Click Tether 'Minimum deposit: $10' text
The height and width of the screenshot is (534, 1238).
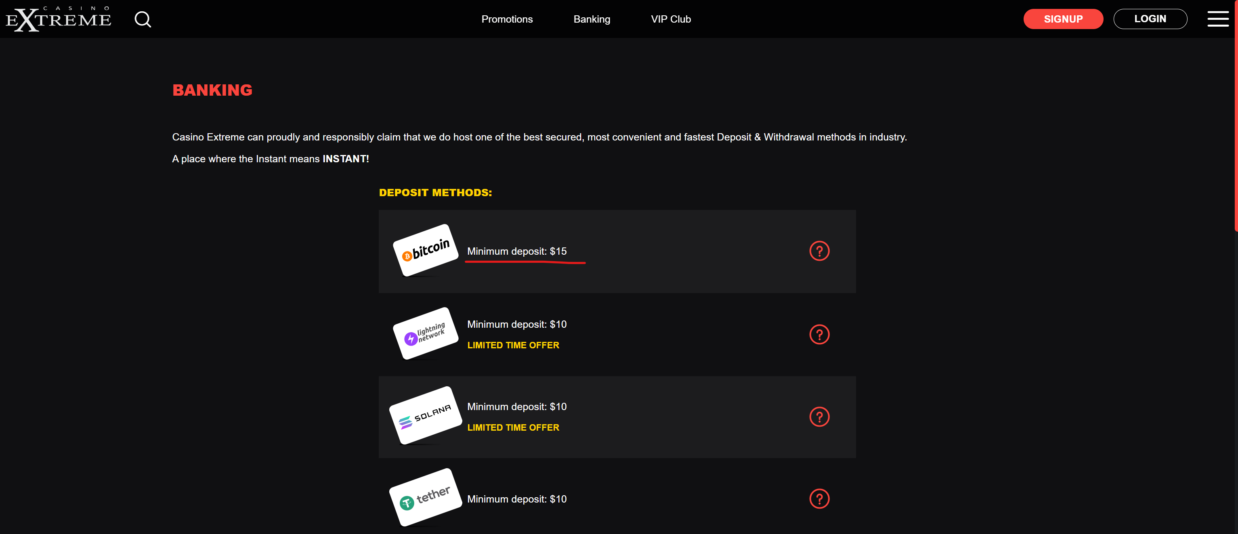516,499
